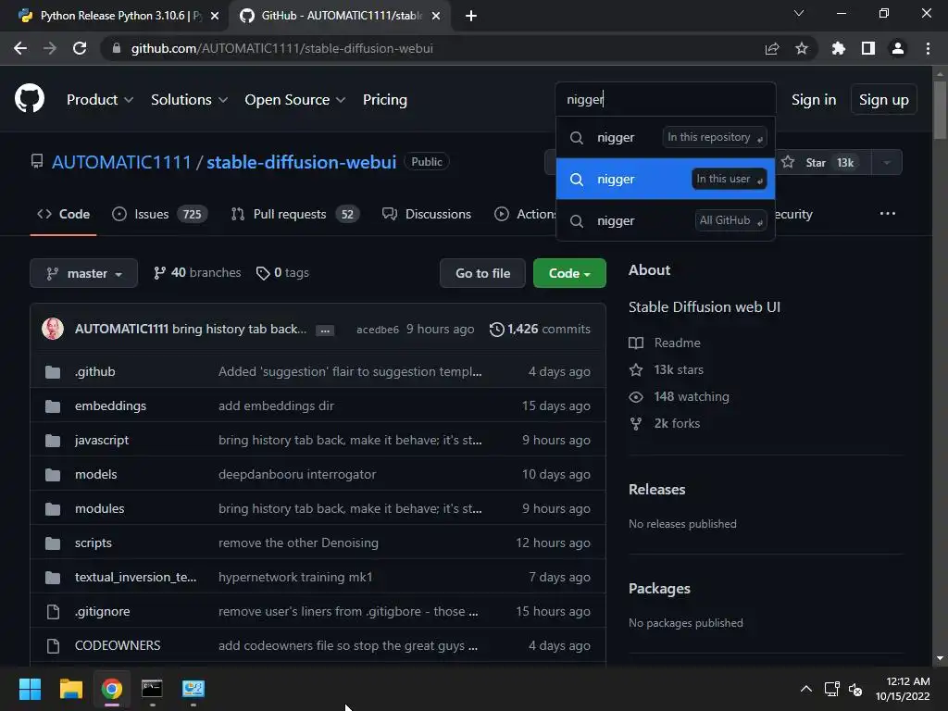Switch to the Actions tab
The image size is (948, 711).
526,214
